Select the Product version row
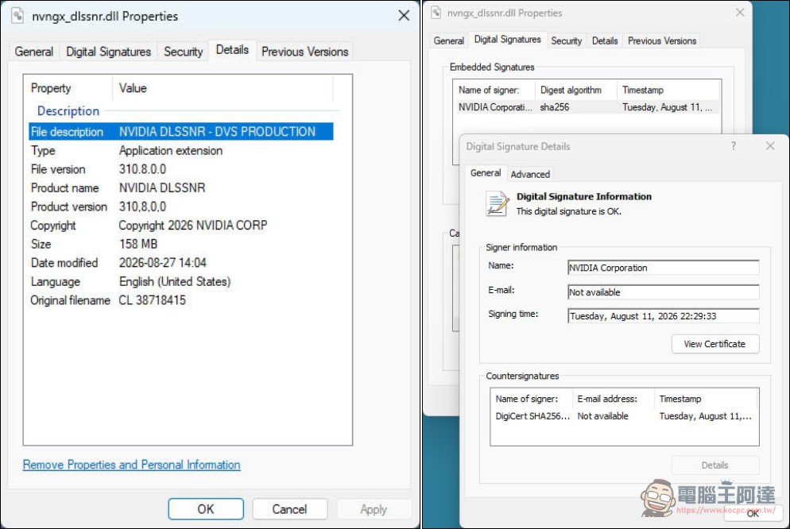The image size is (790, 529). pos(181,207)
